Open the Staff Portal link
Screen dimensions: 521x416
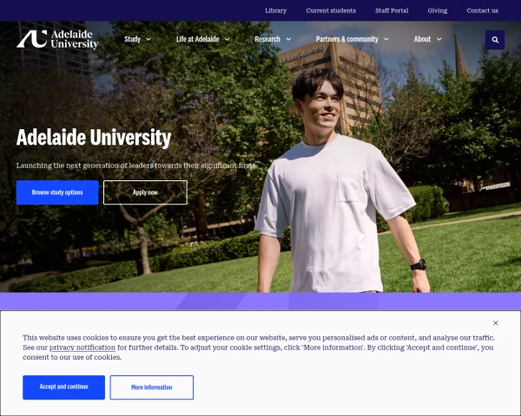click(392, 10)
